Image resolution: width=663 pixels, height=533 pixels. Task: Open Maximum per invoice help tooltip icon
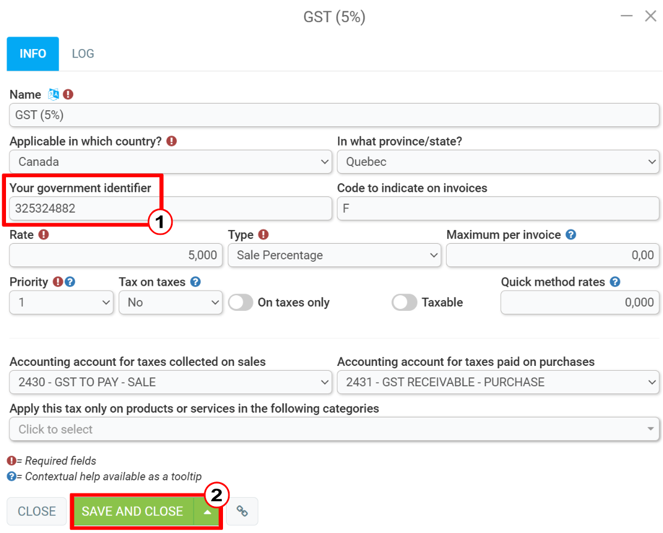(x=571, y=234)
